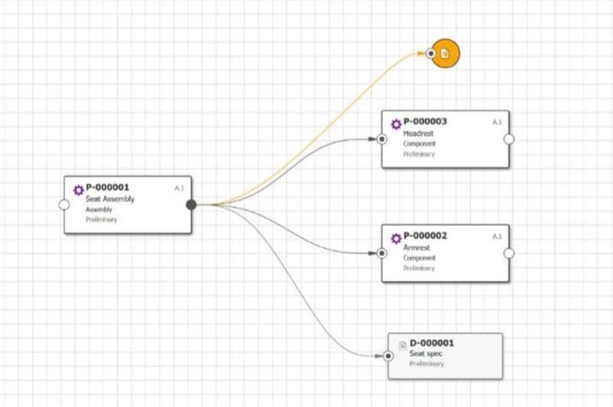Click the gear icon on P-000003 Headrest

tap(395, 124)
